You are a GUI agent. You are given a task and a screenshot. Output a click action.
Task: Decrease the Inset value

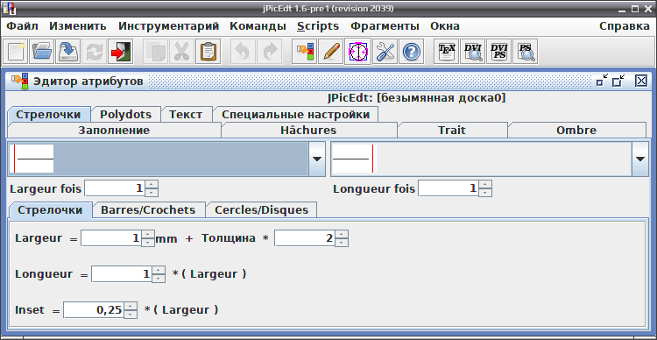point(131,314)
